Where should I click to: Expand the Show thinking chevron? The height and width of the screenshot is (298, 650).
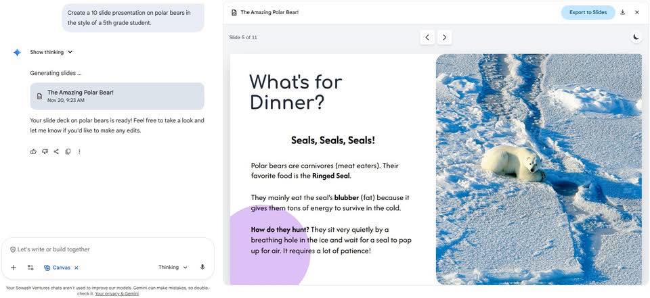click(70, 52)
